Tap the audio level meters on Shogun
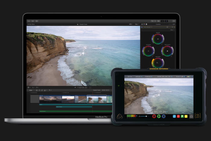 (x=132, y=116)
